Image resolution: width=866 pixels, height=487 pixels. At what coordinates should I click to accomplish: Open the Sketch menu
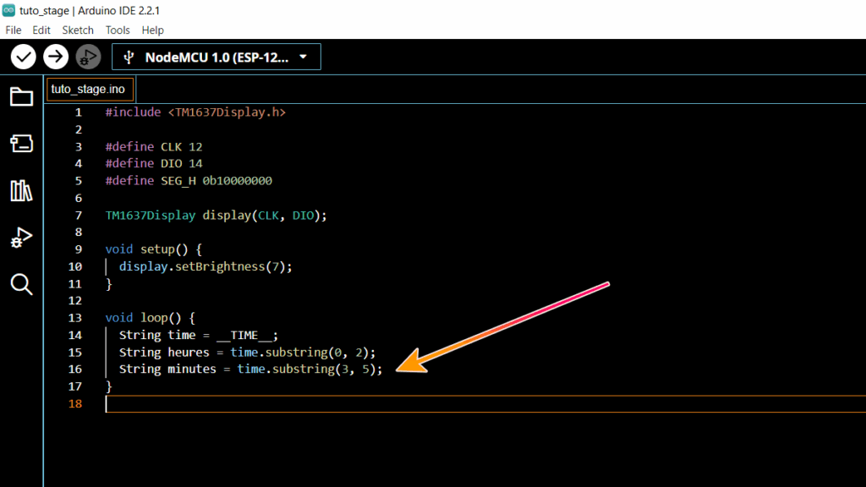78,30
